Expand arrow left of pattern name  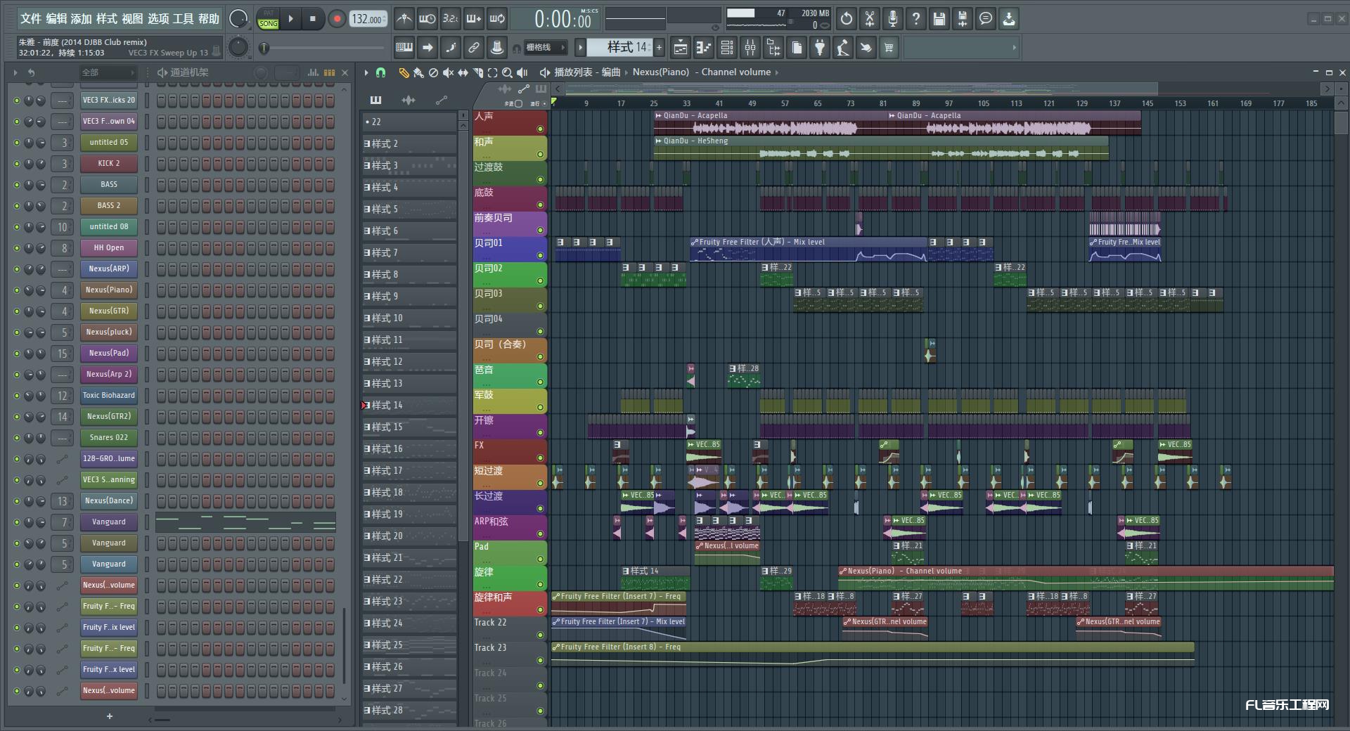pos(580,47)
